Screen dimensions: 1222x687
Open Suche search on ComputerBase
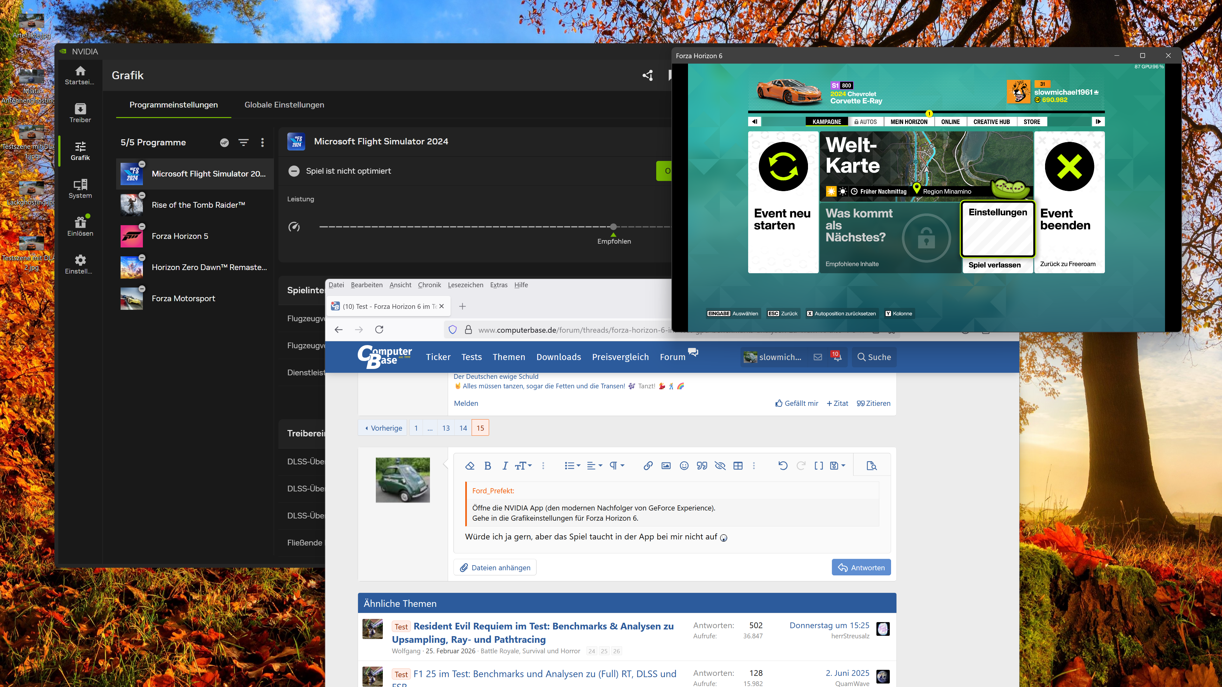874,357
